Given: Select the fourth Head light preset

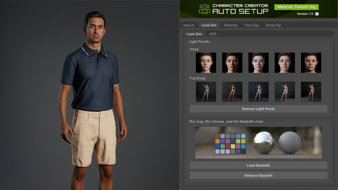Looking at the screenshot, I should 285,63.
